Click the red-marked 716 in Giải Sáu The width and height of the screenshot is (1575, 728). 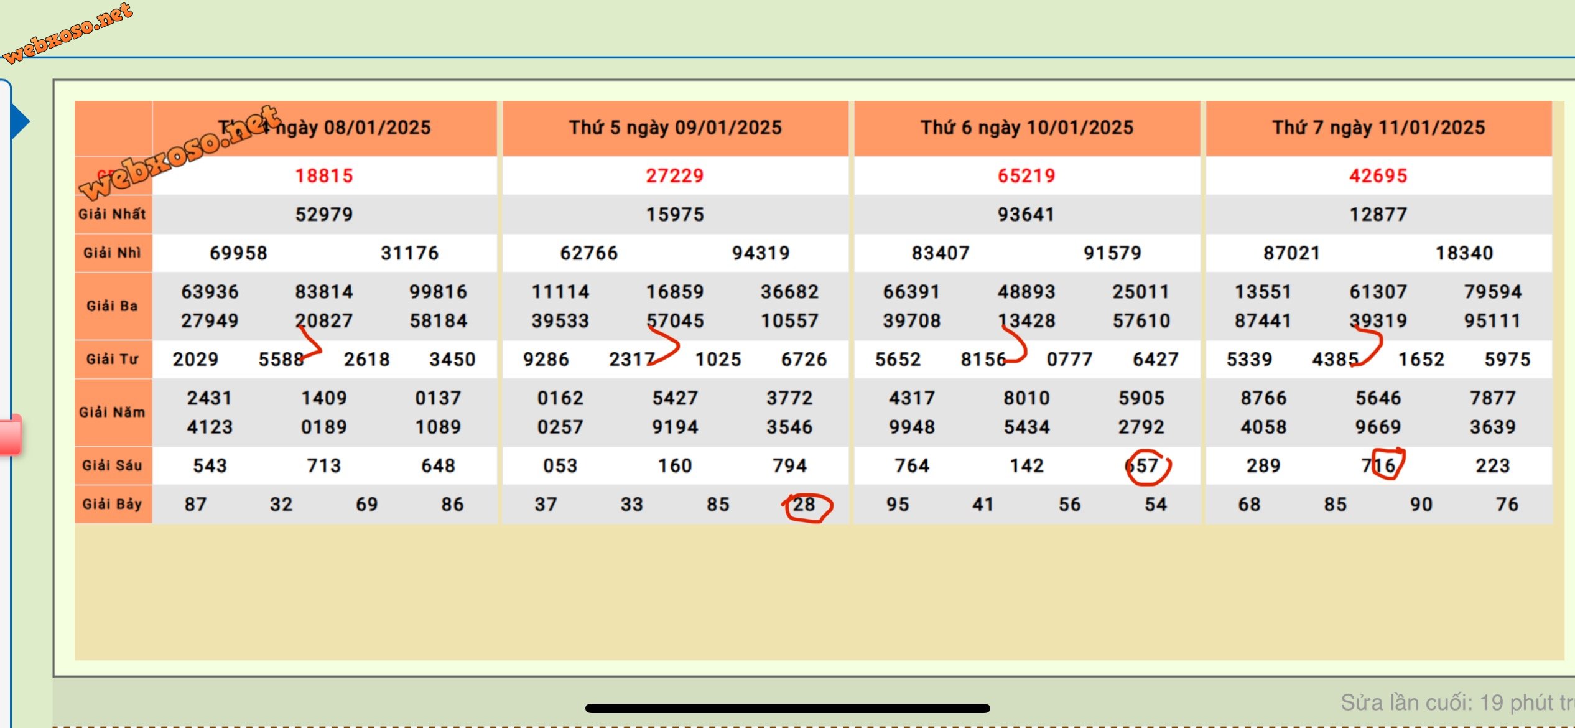pos(1379,466)
